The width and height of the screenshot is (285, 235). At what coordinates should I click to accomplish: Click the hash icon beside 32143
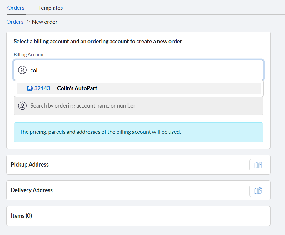(30, 88)
